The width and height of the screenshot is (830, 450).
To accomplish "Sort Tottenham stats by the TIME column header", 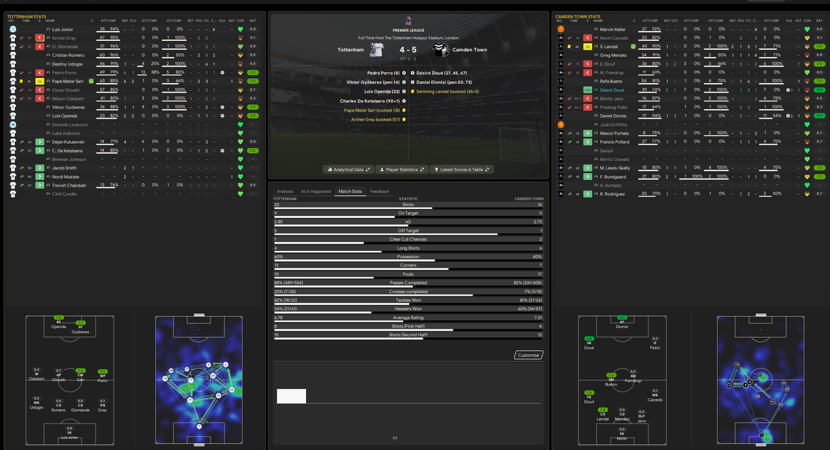I will [x=26, y=21].
